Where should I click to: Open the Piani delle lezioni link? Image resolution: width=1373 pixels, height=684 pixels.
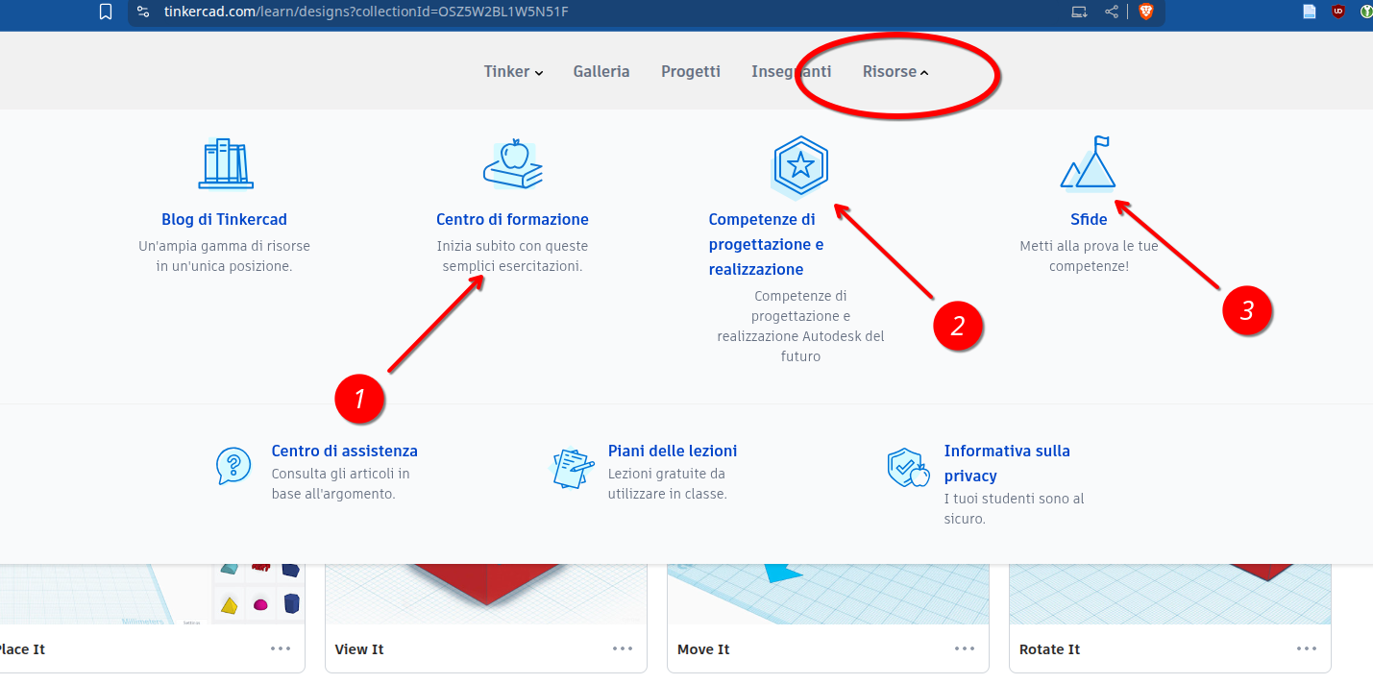coord(673,451)
